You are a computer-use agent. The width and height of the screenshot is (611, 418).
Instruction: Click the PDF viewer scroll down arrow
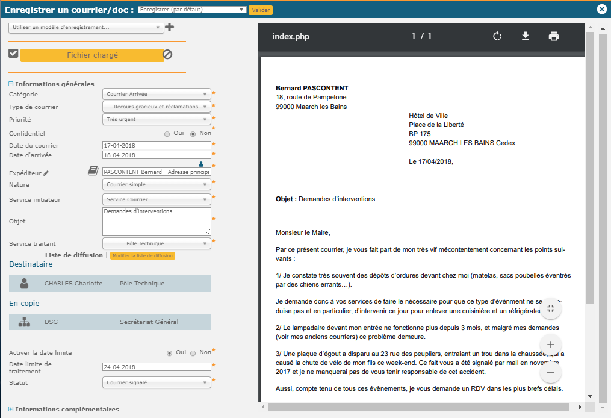(x=590, y=396)
